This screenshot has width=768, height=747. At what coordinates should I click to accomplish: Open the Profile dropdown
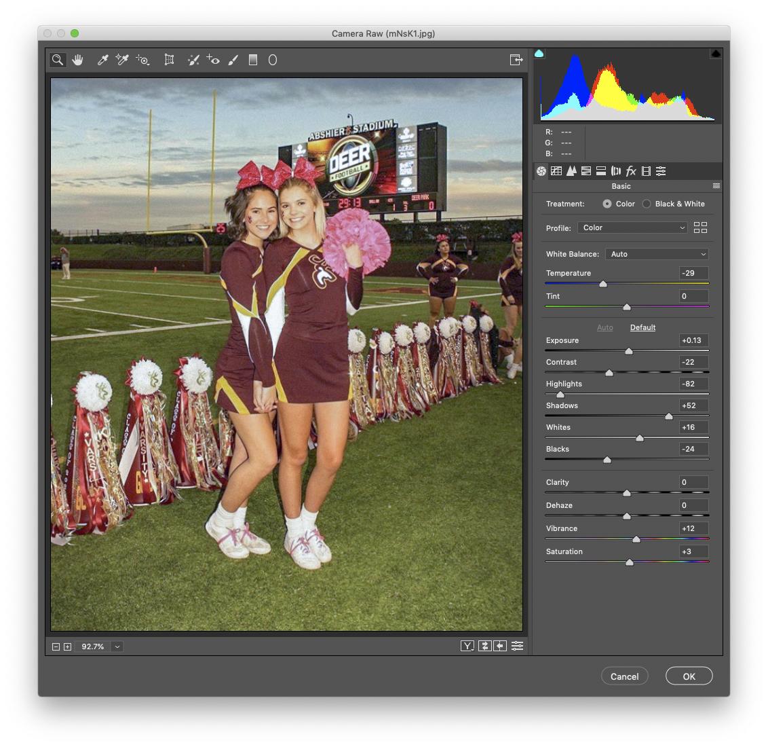click(x=632, y=227)
